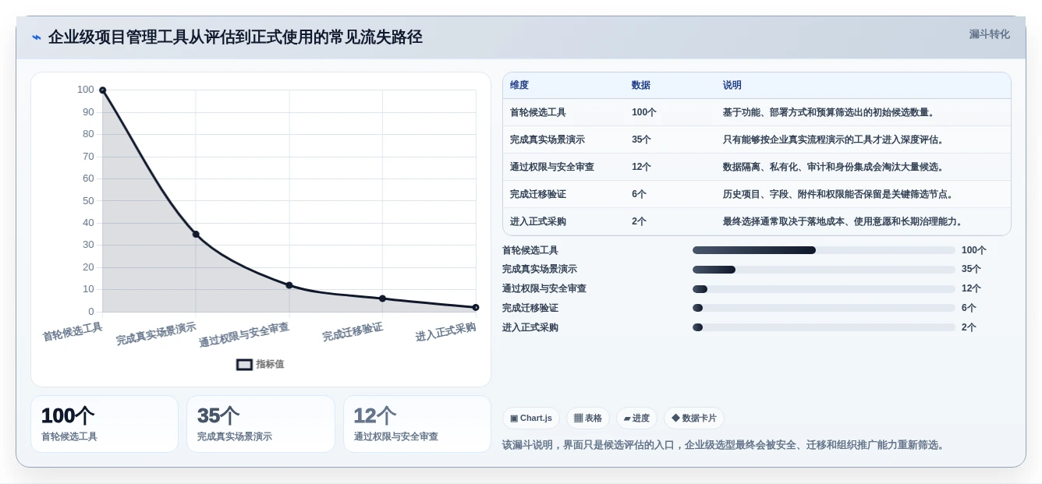Click the 进入正式采购 progress bar
This screenshot has height=484, width=1042.
824,327
